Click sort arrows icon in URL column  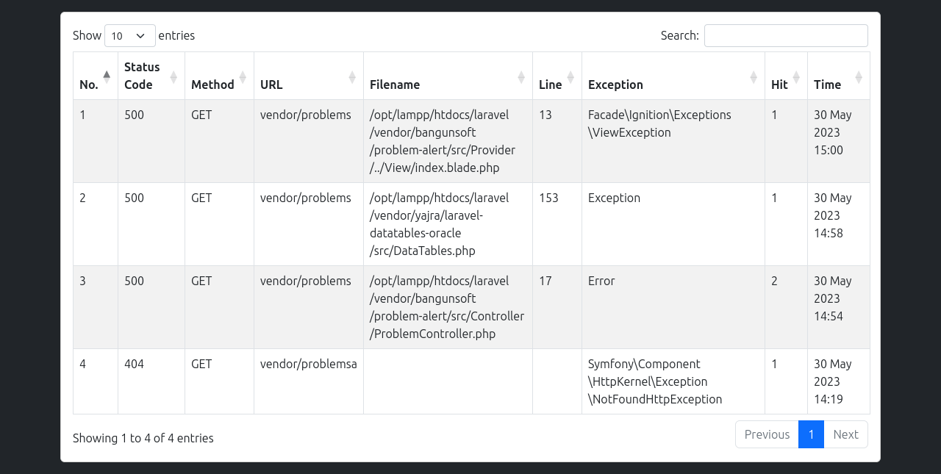tap(352, 76)
